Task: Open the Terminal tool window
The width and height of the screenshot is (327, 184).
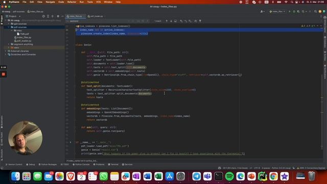Action: click(x=113, y=165)
